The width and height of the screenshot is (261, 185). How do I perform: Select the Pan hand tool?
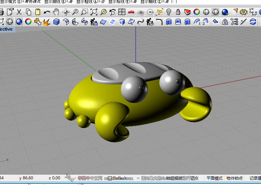pyautogui.click(x=56, y=12)
